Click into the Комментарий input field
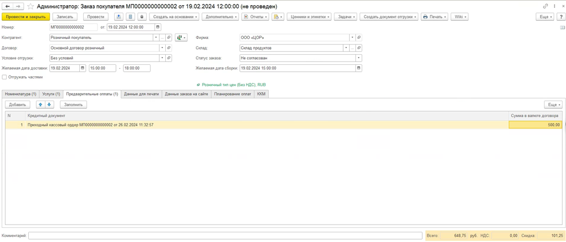The width and height of the screenshot is (566, 242). coord(225,235)
